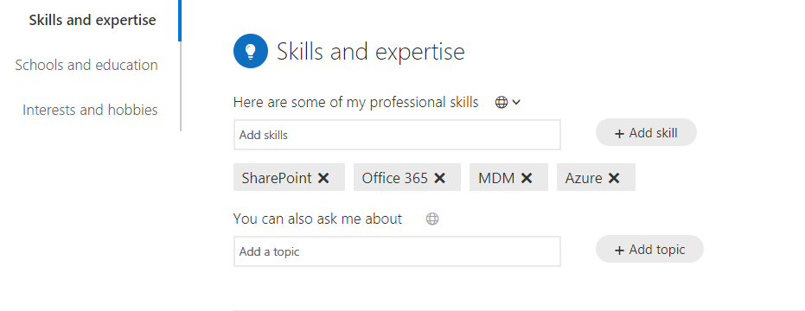The width and height of the screenshot is (805, 311).
Task: Delete the MDM skill using its X
Action: point(527,178)
